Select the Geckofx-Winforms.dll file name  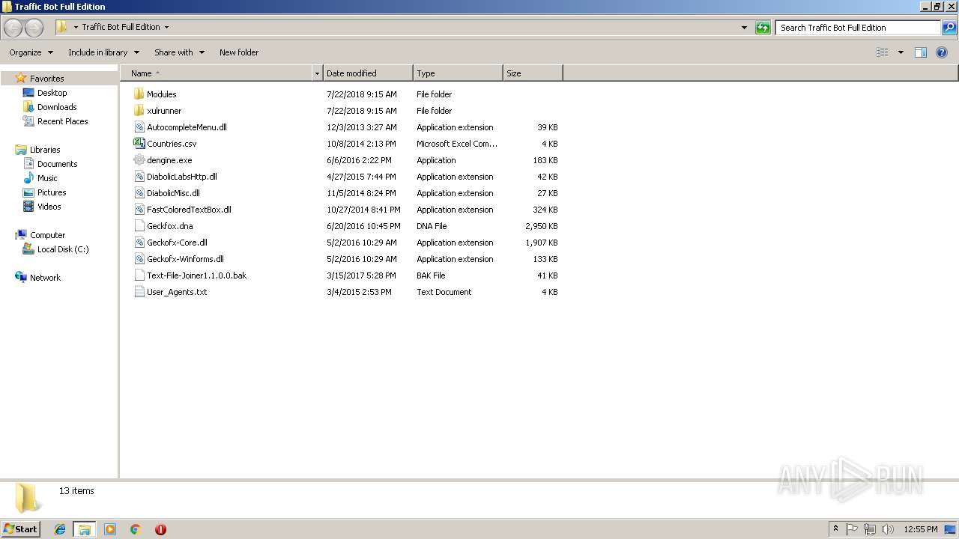[185, 259]
